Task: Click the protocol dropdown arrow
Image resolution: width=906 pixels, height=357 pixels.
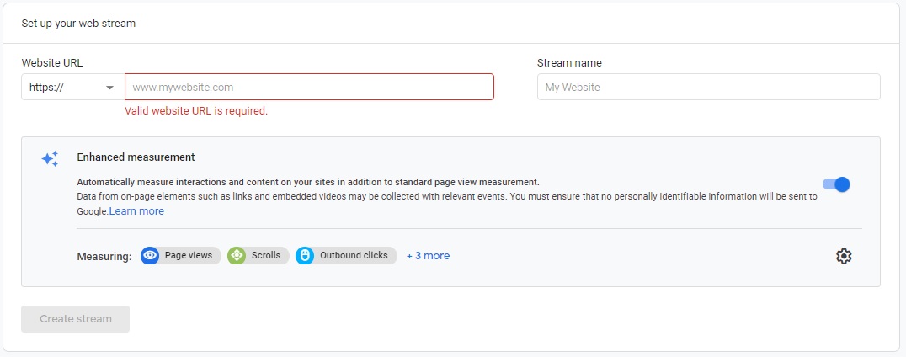Action: [109, 88]
